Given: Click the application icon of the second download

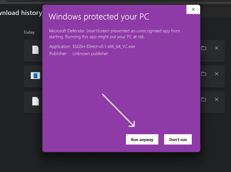Looking at the screenshot, I should click(36, 75).
